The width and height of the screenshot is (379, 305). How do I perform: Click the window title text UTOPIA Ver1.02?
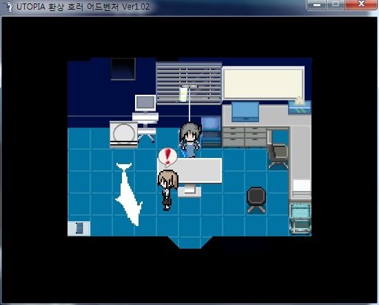pos(83,7)
